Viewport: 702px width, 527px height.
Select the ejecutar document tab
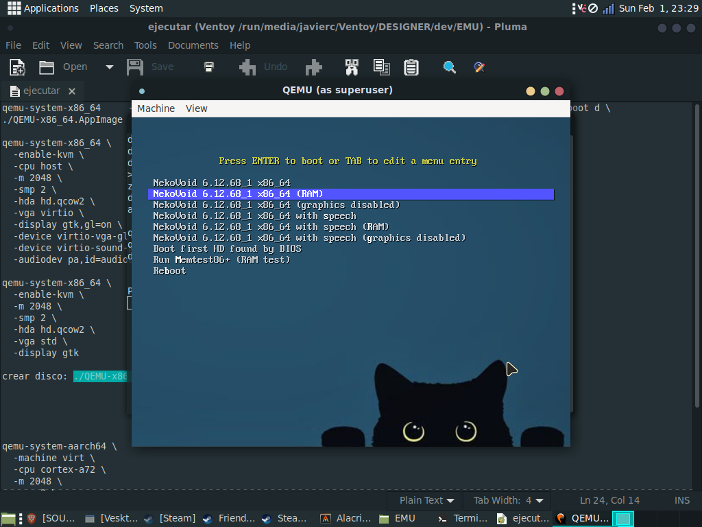pos(42,91)
